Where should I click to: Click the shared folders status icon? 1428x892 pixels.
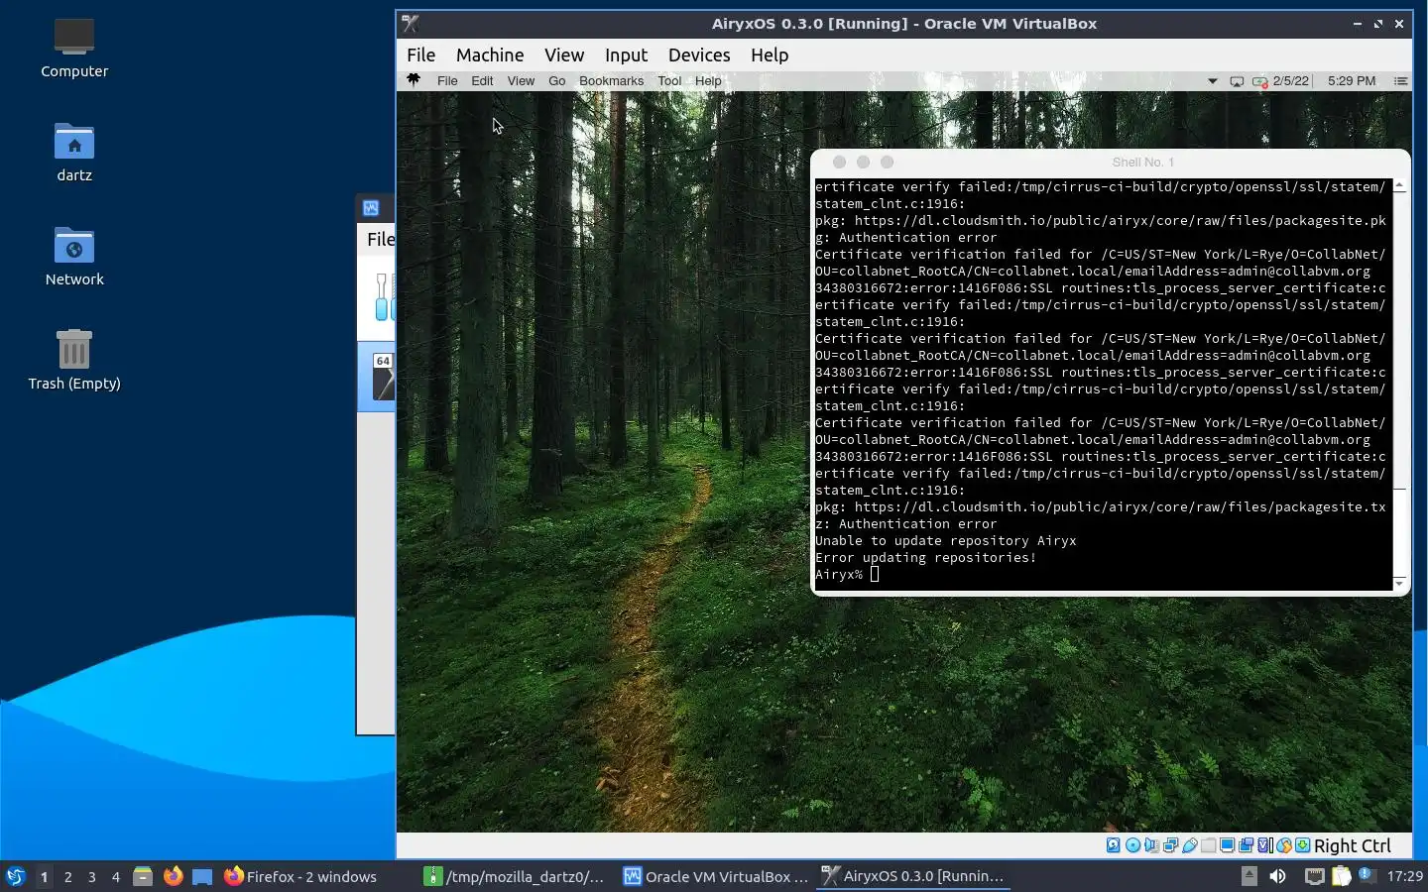(x=1208, y=845)
